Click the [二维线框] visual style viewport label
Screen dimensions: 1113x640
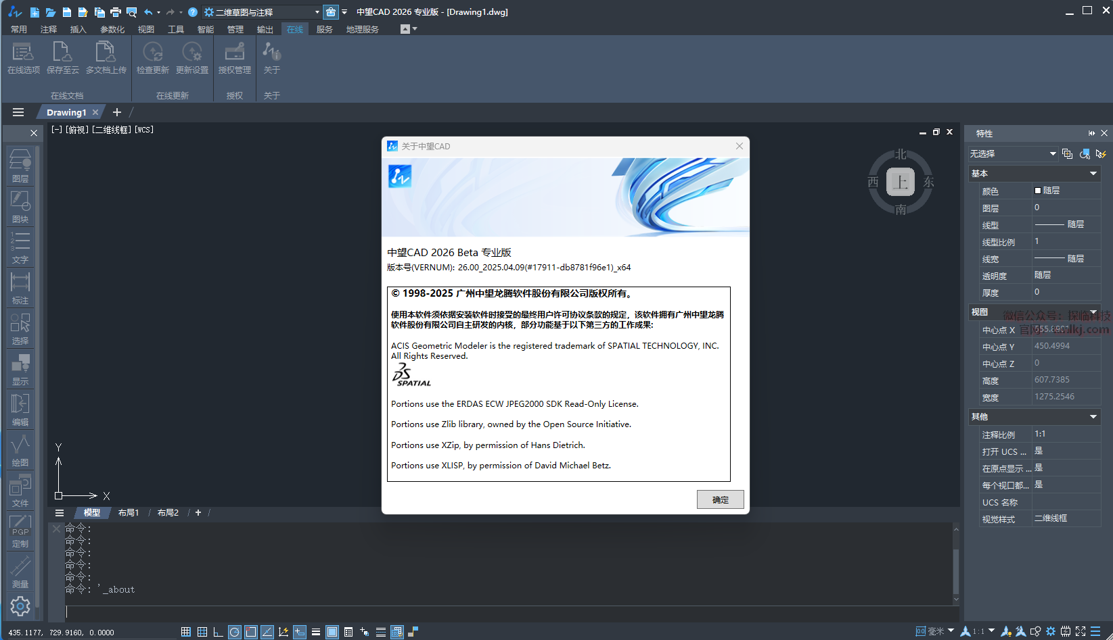tap(112, 130)
